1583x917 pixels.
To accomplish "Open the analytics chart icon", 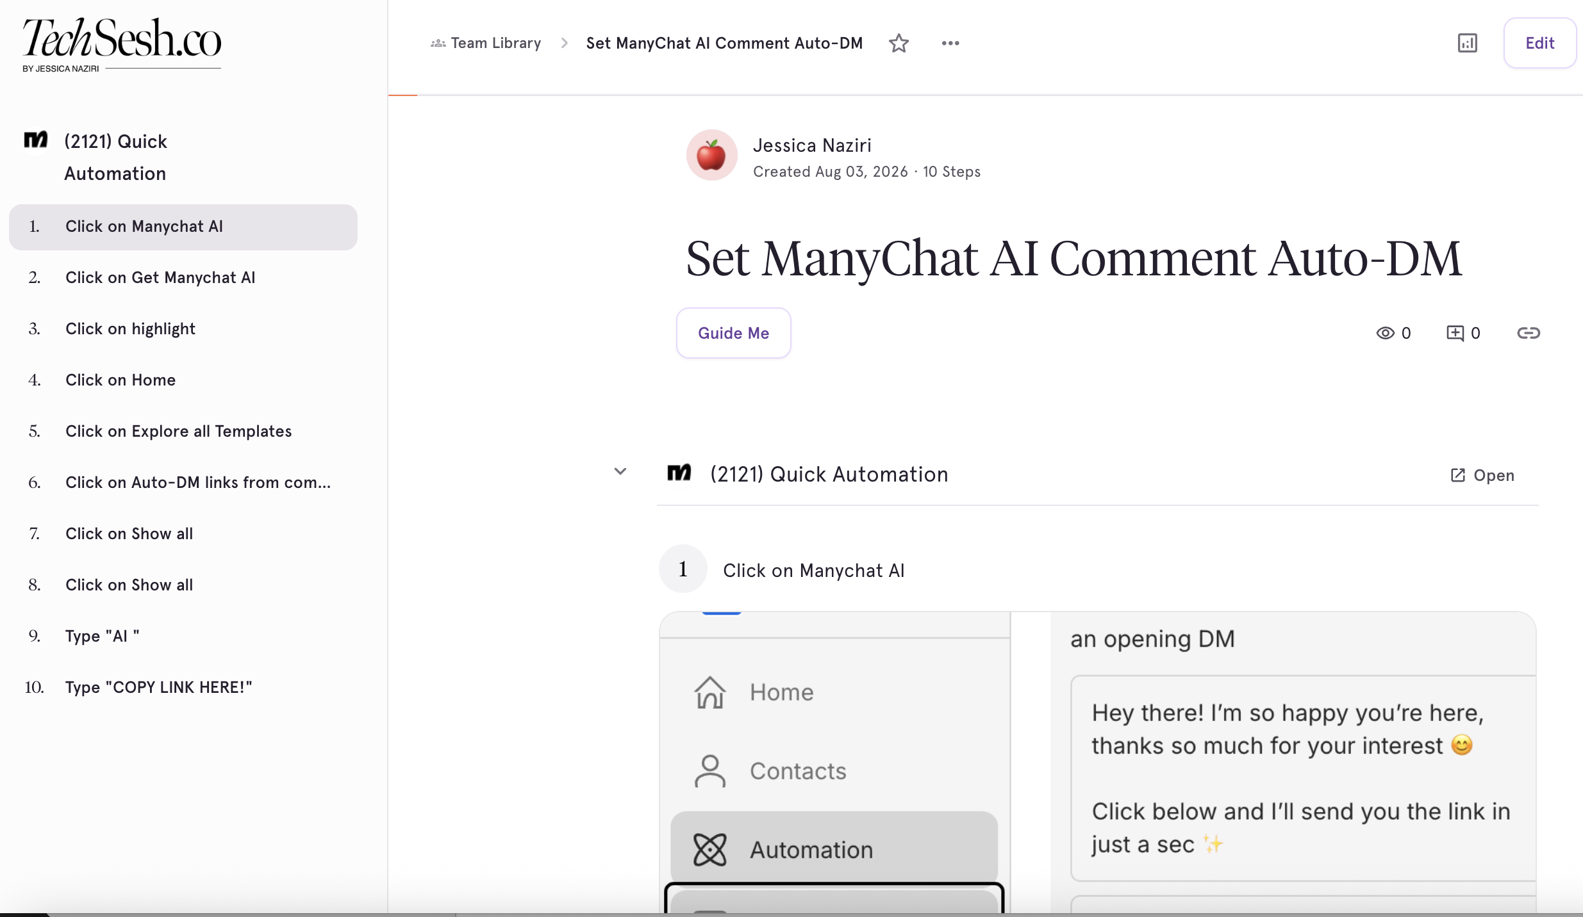I will (x=1467, y=43).
